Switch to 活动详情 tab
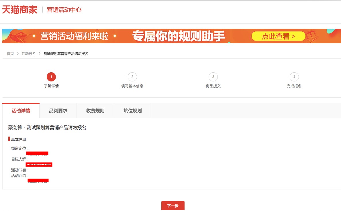 pyautogui.click(x=21, y=111)
